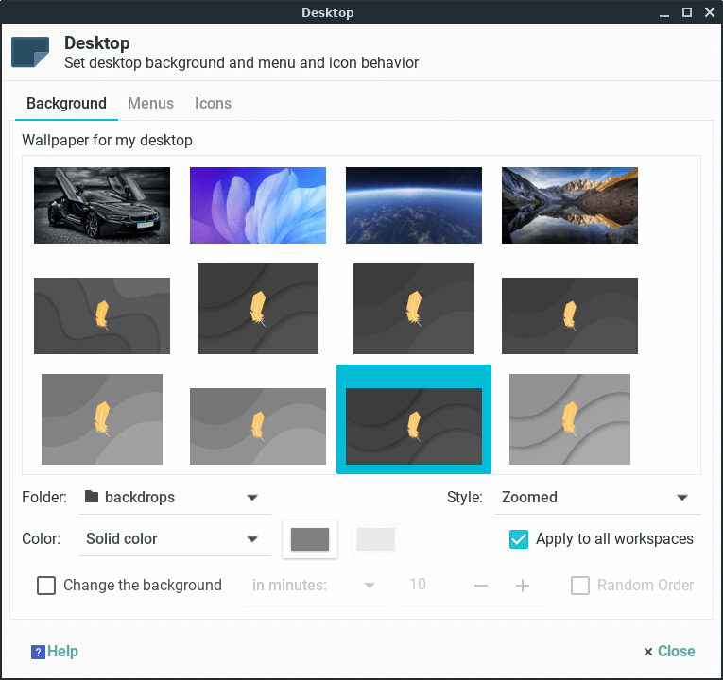
Task: Expand the Style Zoomed dropdown
Action: [596, 498]
